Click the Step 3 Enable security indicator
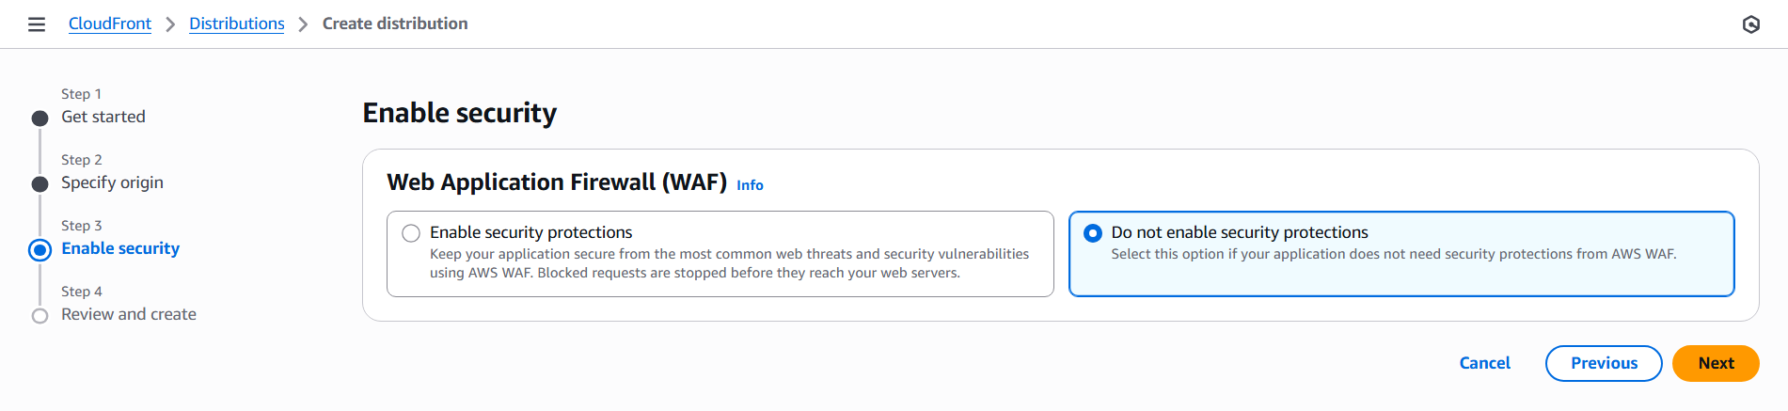 pyautogui.click(x=40, y=250)
